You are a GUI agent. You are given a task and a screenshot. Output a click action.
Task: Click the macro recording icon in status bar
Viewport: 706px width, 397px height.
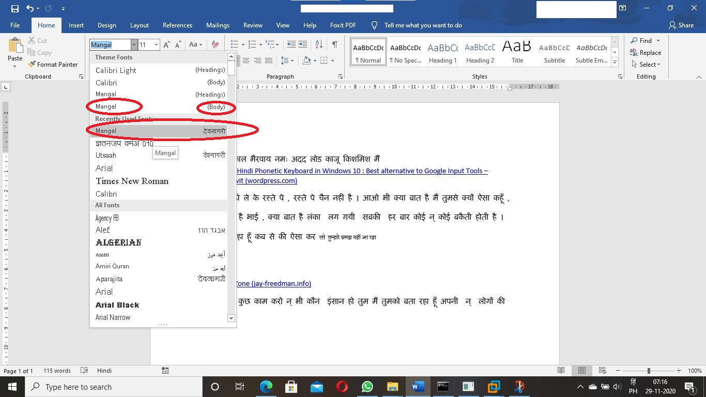(165, 371)
